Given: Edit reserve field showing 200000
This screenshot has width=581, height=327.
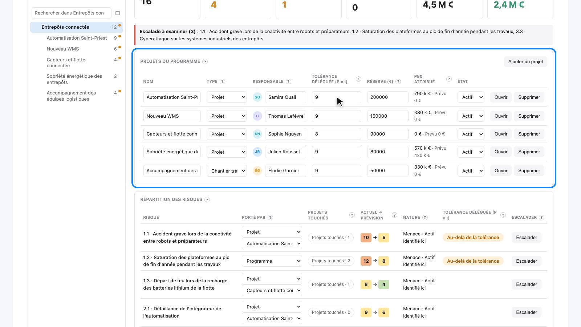Looking at the screenshot, I should click(387, 97).
